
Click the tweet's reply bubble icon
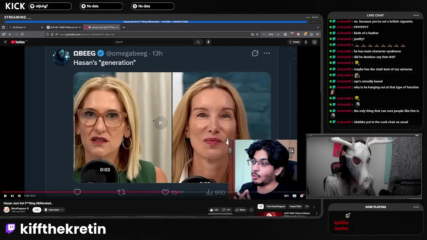pos(77,192)
